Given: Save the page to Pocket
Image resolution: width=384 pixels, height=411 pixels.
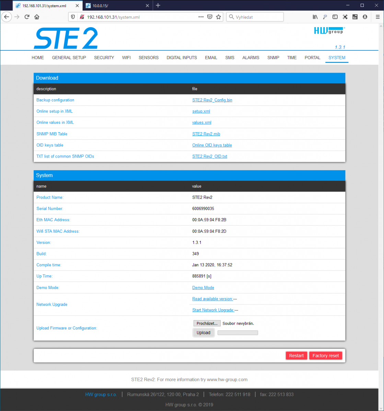Looking at the screenshot, I should tap(210, 17).
